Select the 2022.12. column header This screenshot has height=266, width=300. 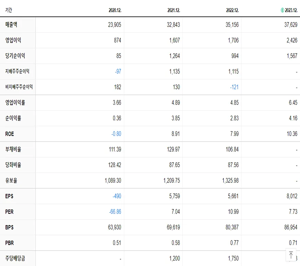click(x=232, y=10)
